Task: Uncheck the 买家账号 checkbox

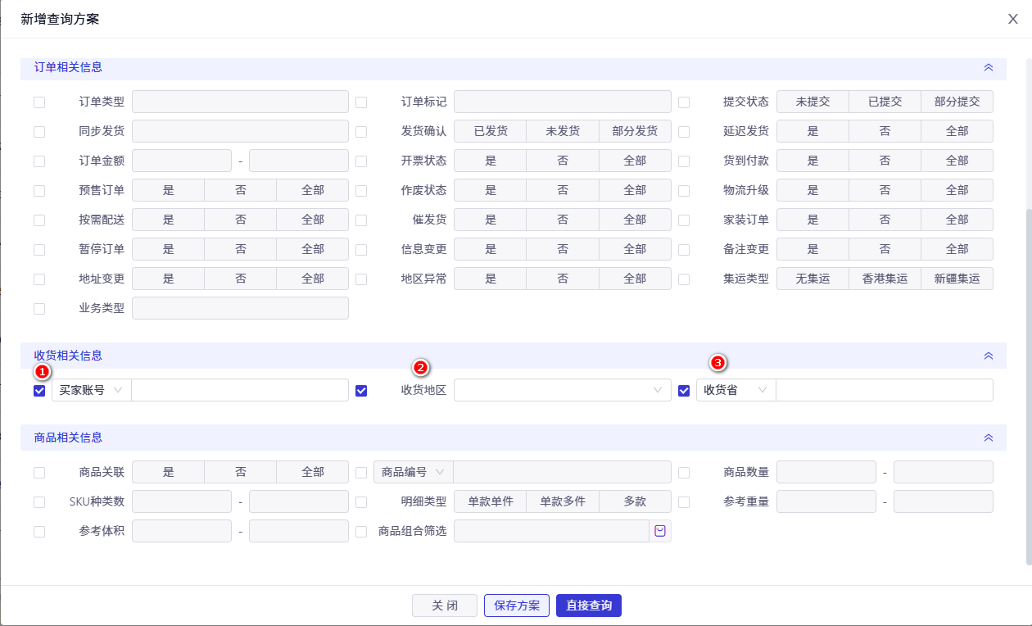Action: pos(39,391)
